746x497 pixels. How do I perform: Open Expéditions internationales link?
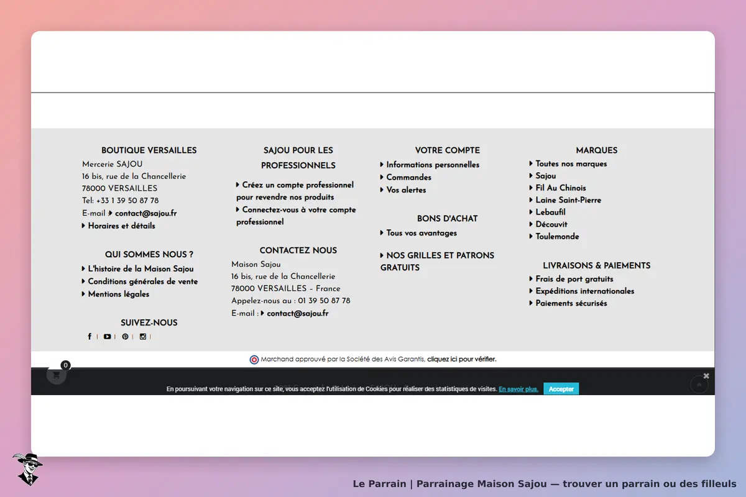(x=585, y=291)
